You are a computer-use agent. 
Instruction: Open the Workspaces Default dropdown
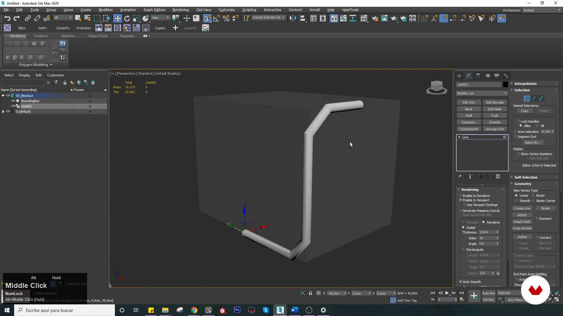[x=542, y=10]
